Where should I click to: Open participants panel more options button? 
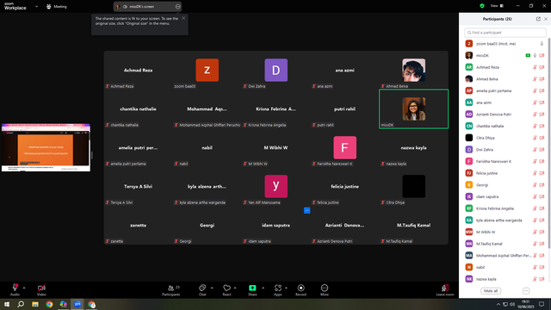tap(526, 291)
